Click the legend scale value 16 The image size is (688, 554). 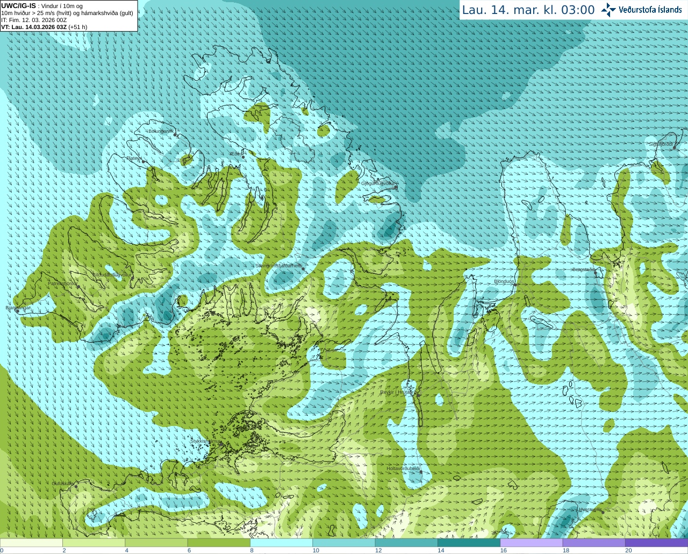[504, 550]
